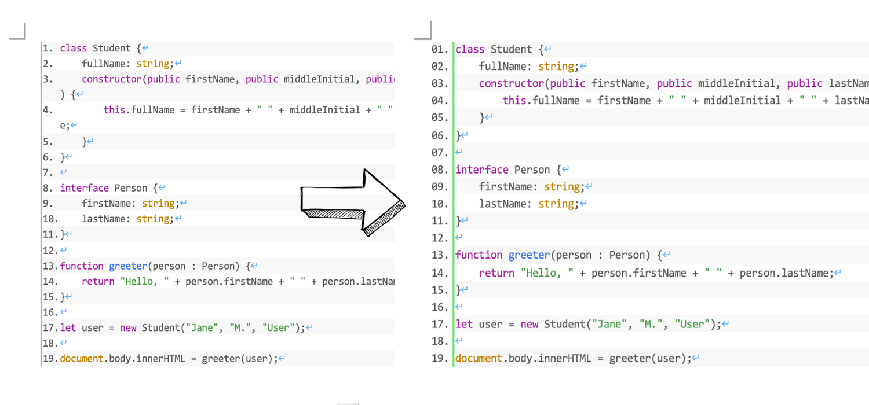This screenshot has width=869, height=405.
Task: Click line number '1.' of unpadded listing
Action: click(x=48, y=49)
